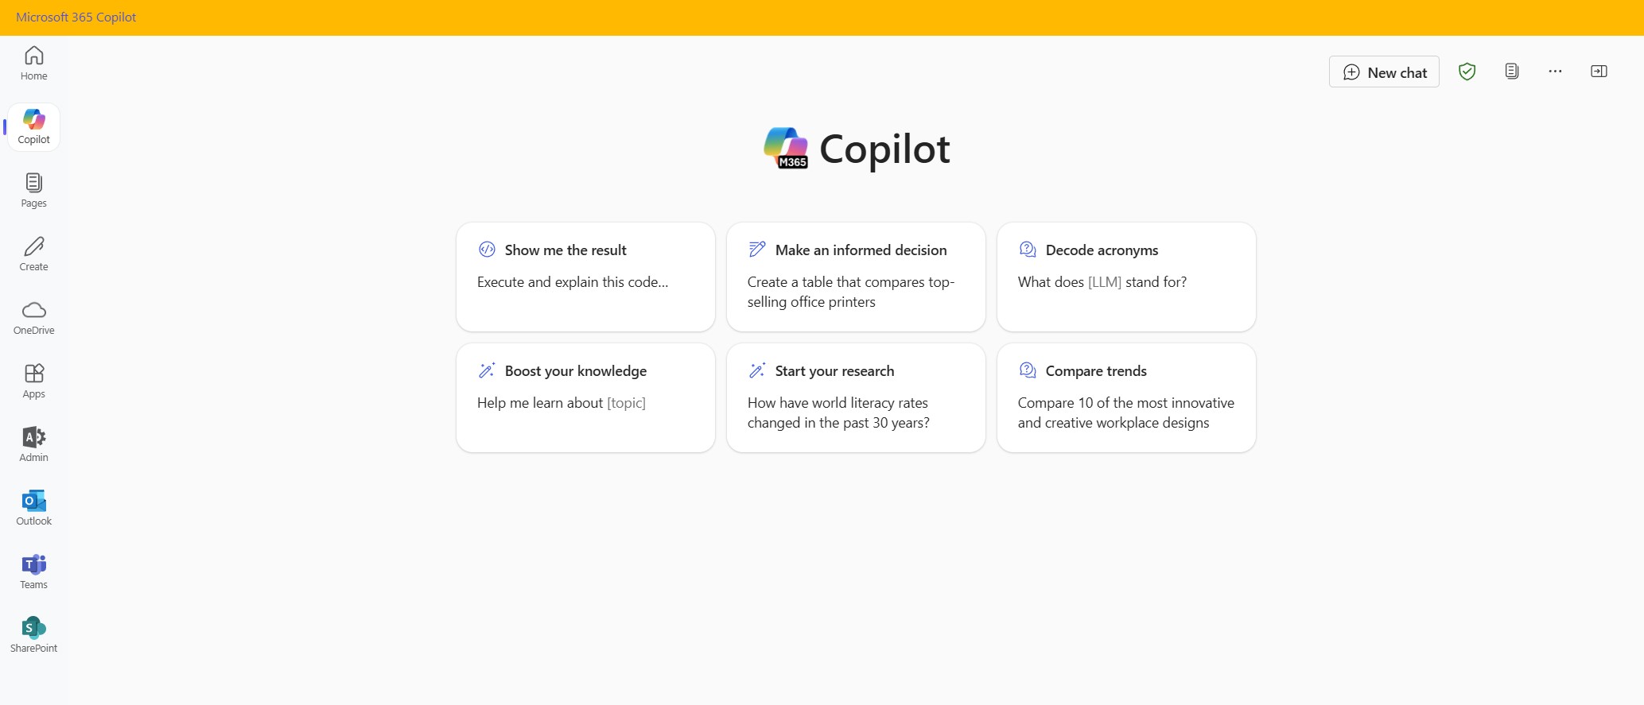Open Copilot from the left sidebar

click(x=33, y=126)
